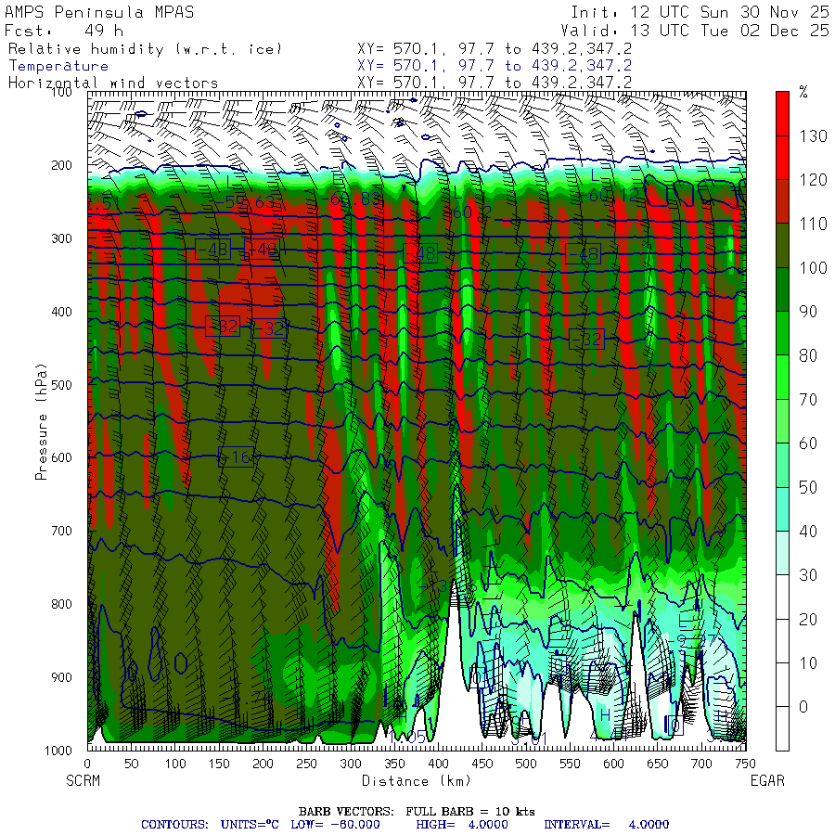Screen dimensions: 835x835
Task: Click the BARB VECTORS full barb legend text
Action: point(417,811)
